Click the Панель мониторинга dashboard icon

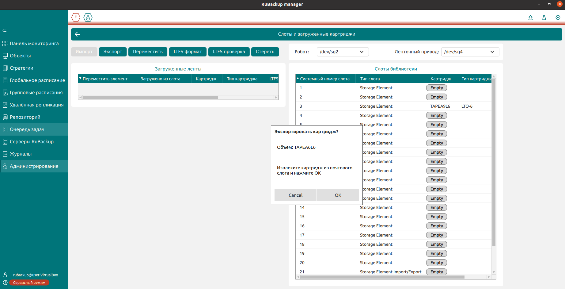pos(5,44)
